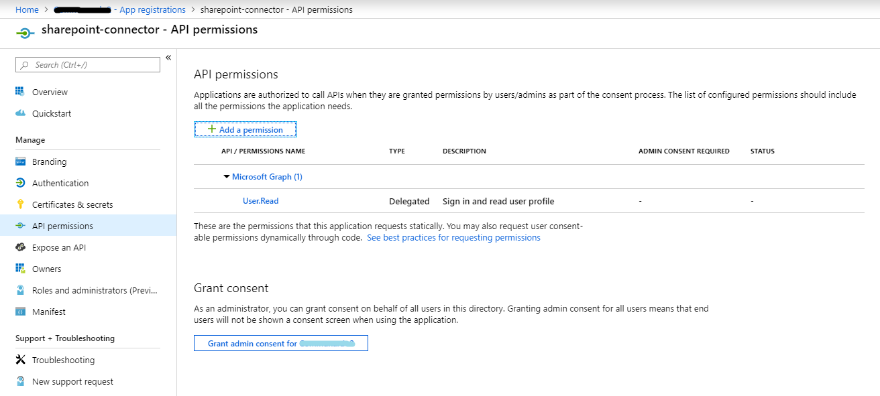Click the Certificates & secrets key icon

(x=20, y=204)
